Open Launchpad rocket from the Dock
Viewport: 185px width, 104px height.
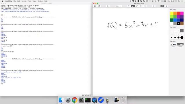pos(68,100)
